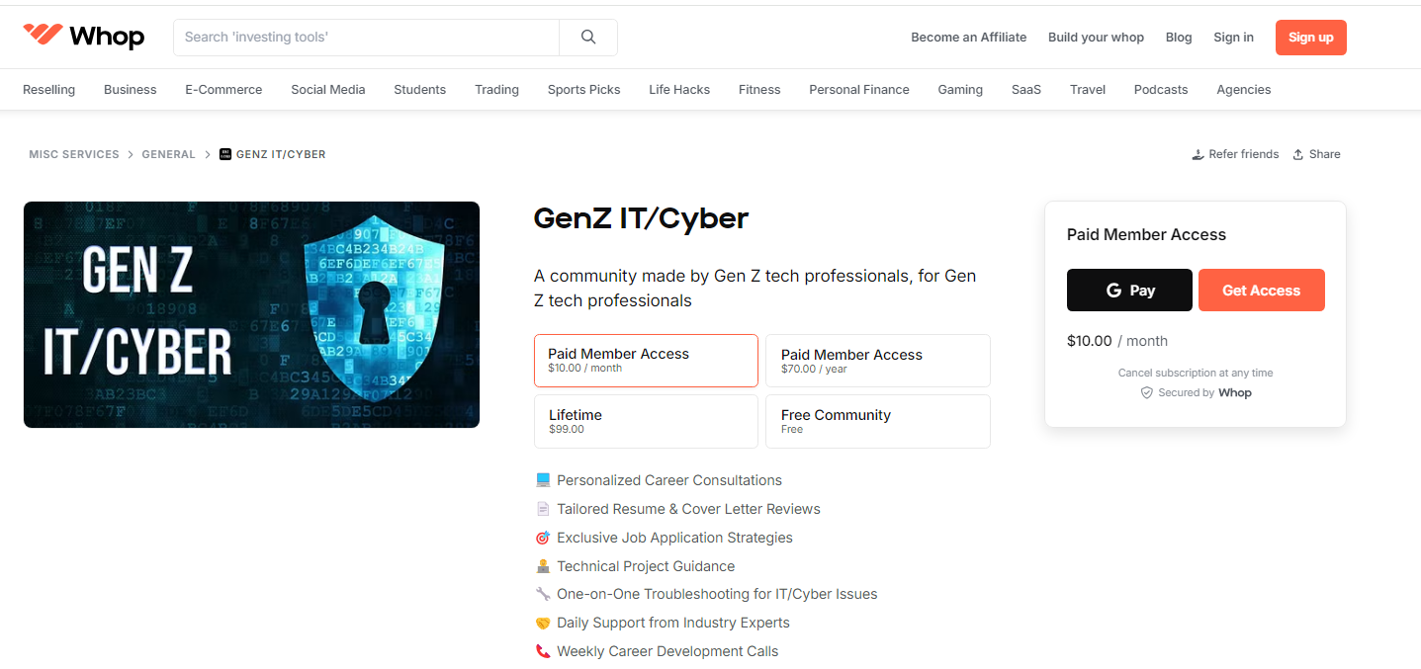Click 'Tailored Resume & Cover Letter Reviews' text
Screen dimensions: 1421x669
tap(688, 509)
